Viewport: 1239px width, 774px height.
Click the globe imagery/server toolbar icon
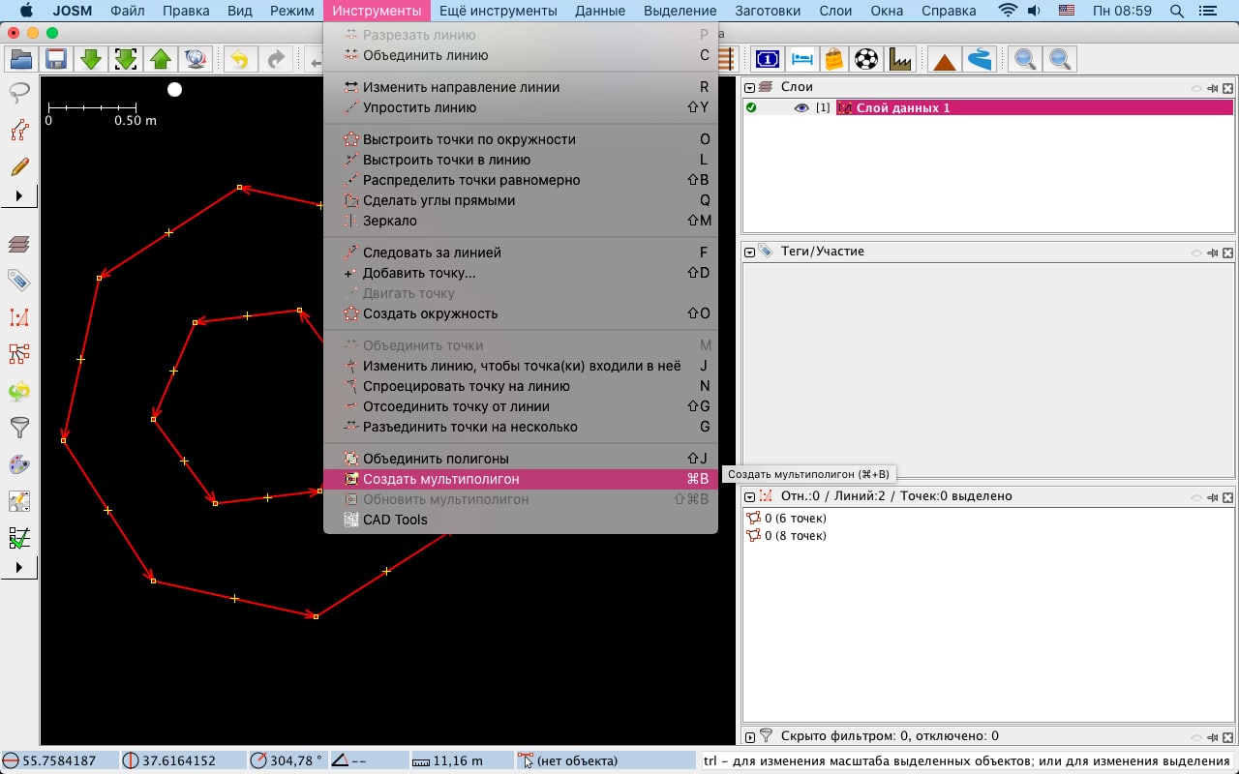click(x=196, y=59)
